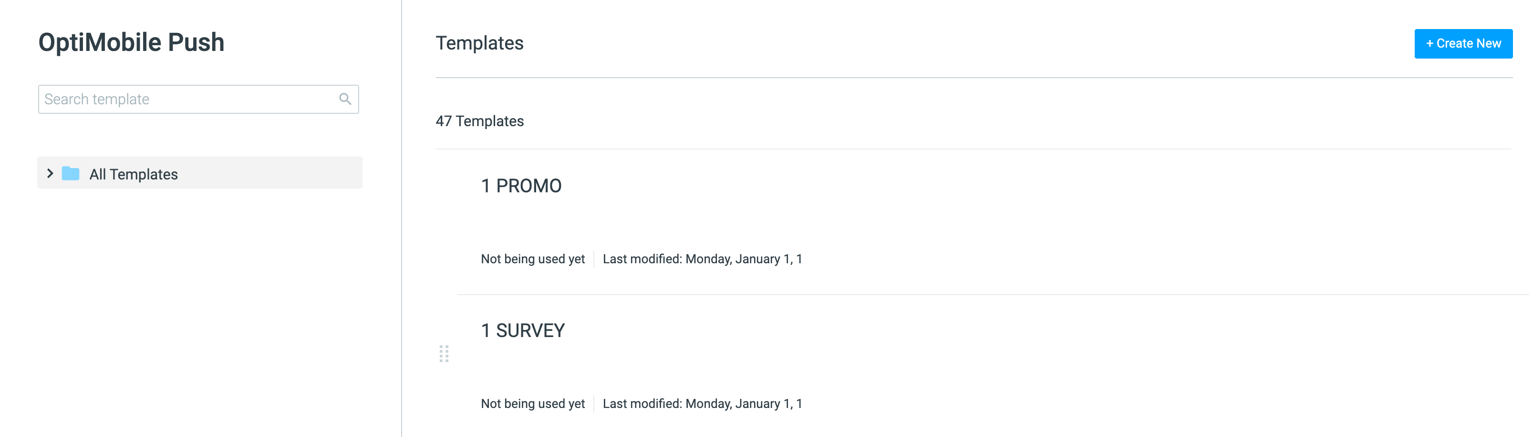The image size is (1533, 437).
Task: Select the All Templates folder label
Action: [x=133, y=174]
